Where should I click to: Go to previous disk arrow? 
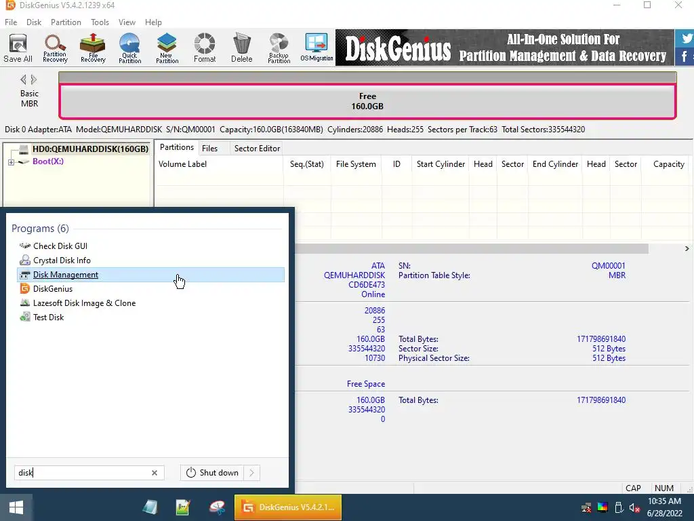coord(23,80)
